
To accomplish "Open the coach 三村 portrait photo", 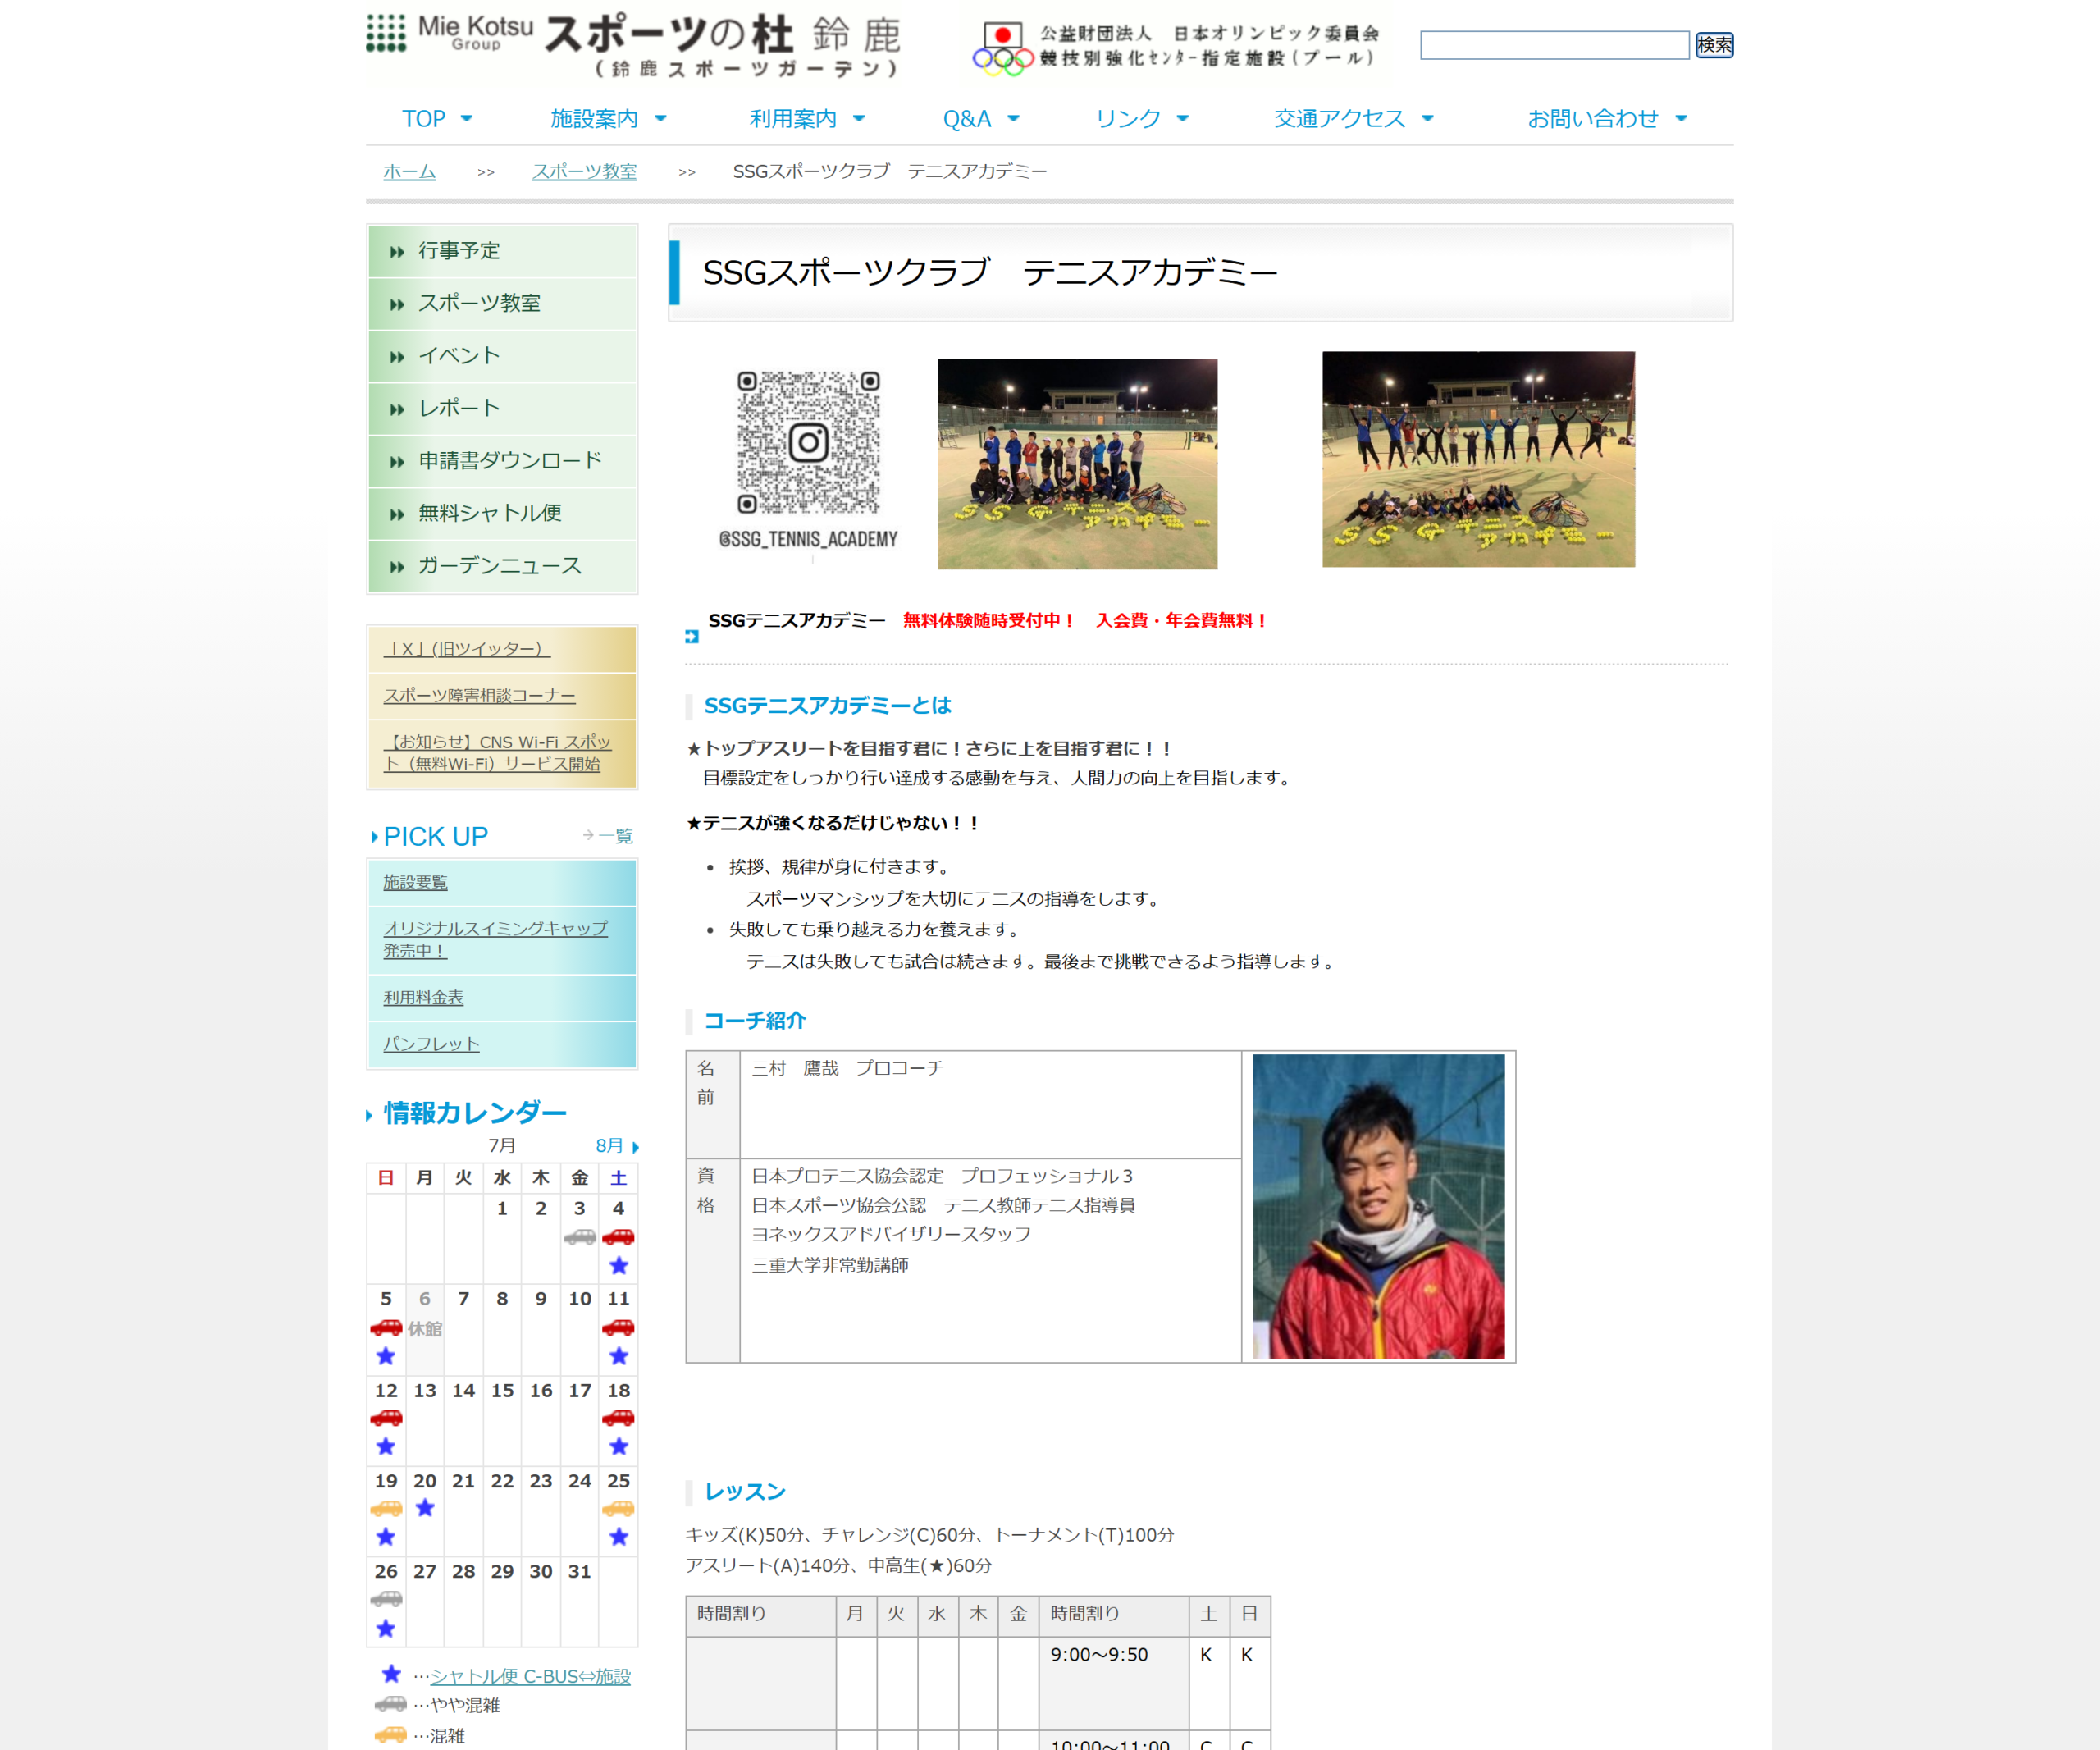I will point(1378,1206).
